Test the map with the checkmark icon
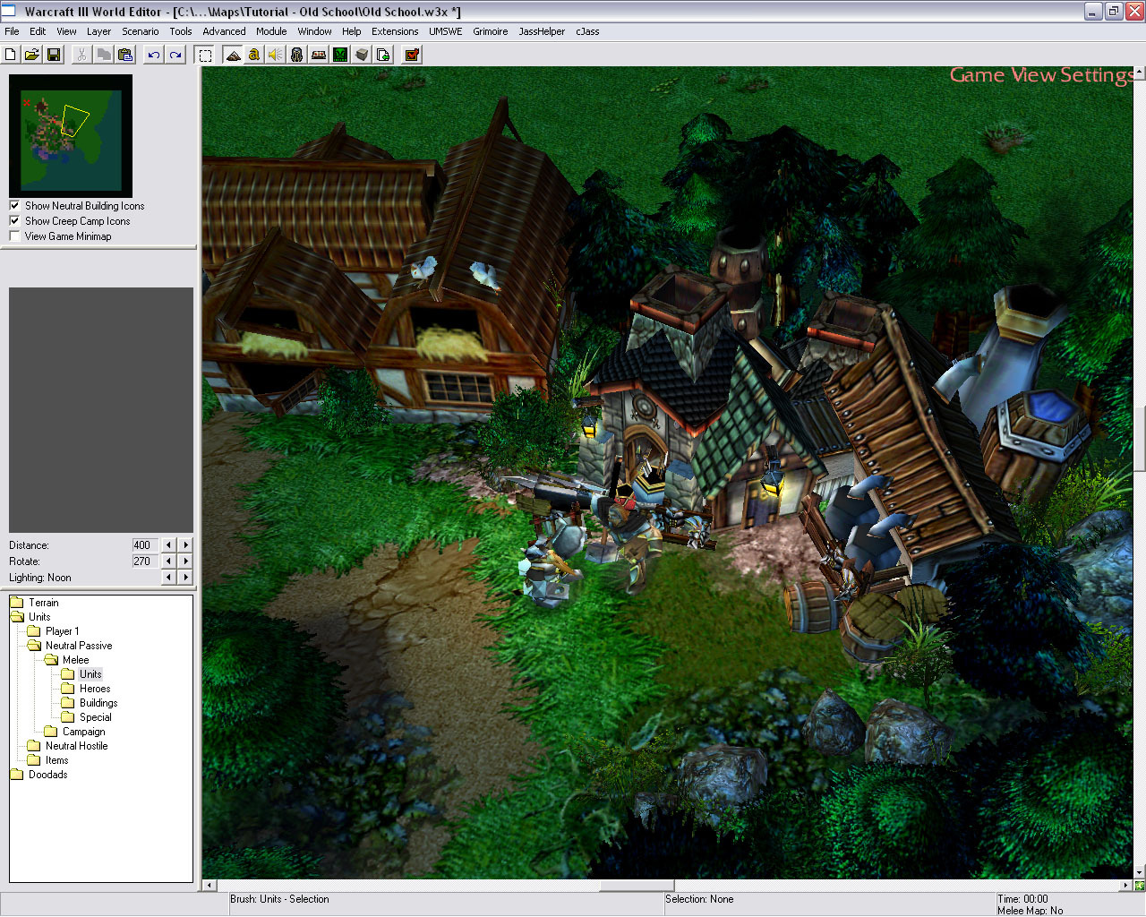 [412, 55]
